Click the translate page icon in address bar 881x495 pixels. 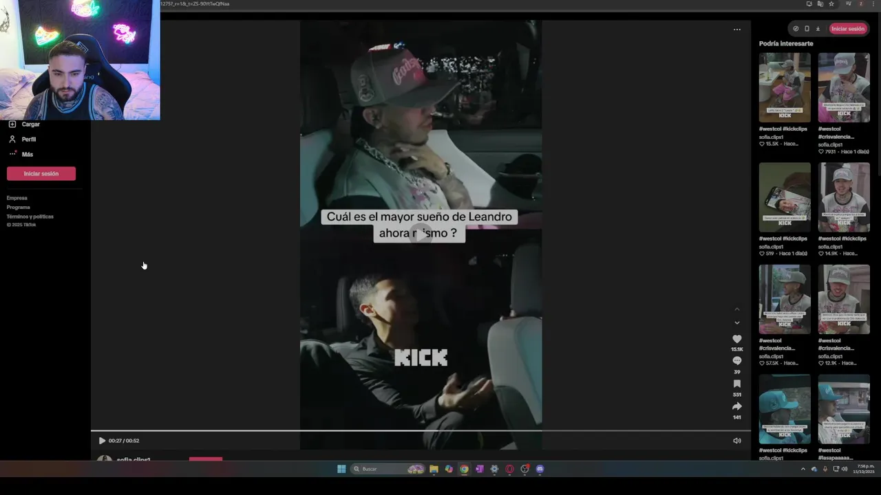pos(820,3)
